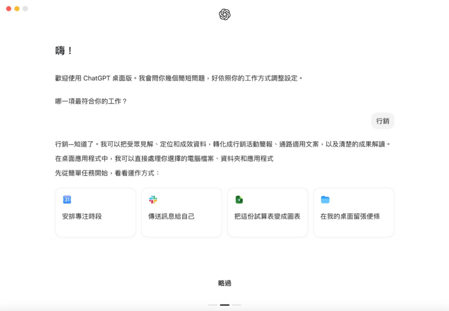This screenshot has height=311, width=449.
Task: Minimize the window with yellow button
Action: 17,9
